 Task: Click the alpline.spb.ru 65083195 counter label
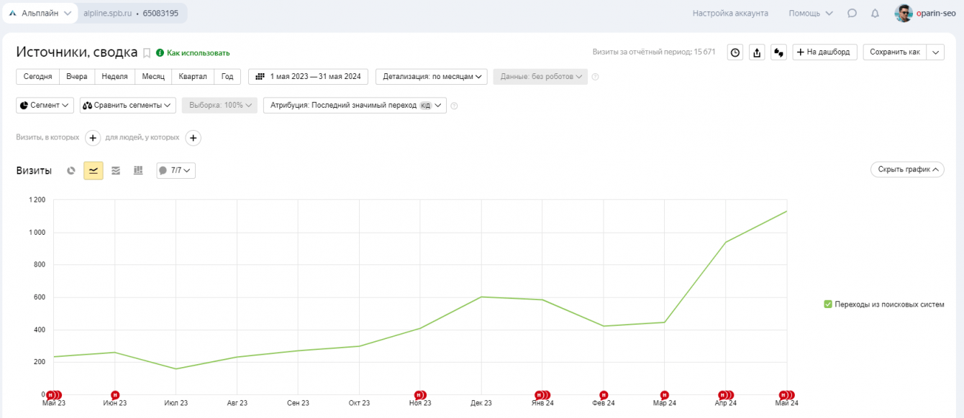tap(131, 13)
